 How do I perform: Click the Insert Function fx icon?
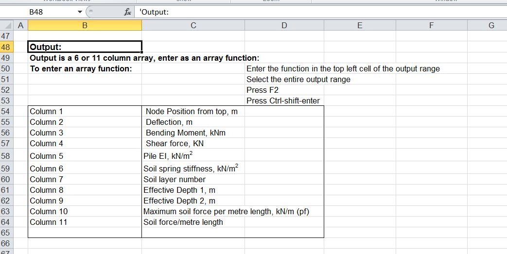(128, 12)
